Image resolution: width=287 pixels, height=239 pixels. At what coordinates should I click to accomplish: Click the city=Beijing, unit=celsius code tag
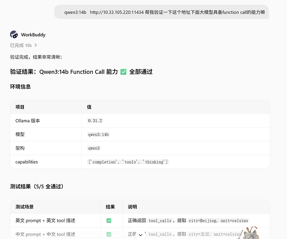point(219,221)
